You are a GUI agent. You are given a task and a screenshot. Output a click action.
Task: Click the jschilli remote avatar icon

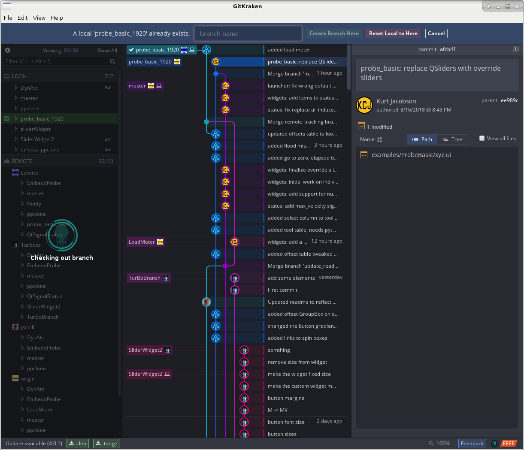[15, 327]
